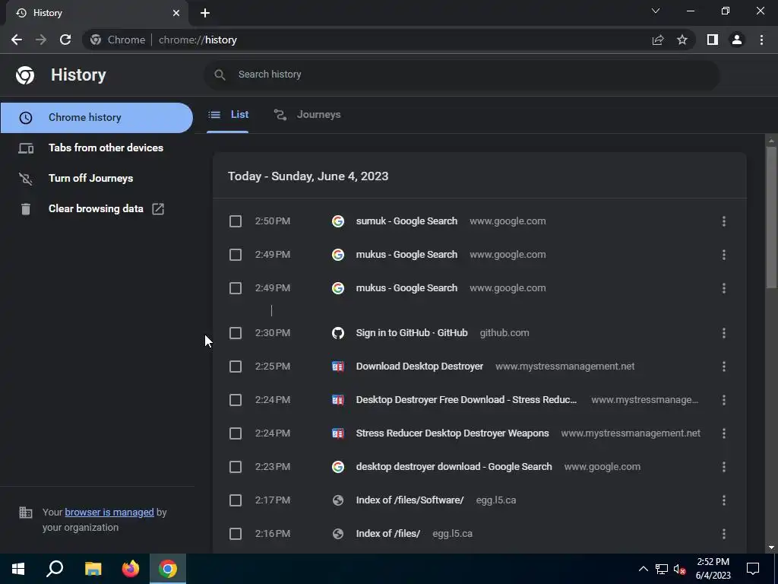The image size is (778, 584).
Task: Go back using the browser back arrow
Action: click(x=17, y=40)
